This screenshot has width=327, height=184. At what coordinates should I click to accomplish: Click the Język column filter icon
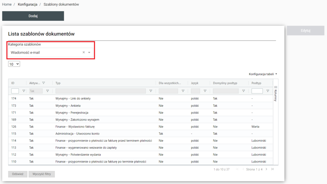(205, 91)
